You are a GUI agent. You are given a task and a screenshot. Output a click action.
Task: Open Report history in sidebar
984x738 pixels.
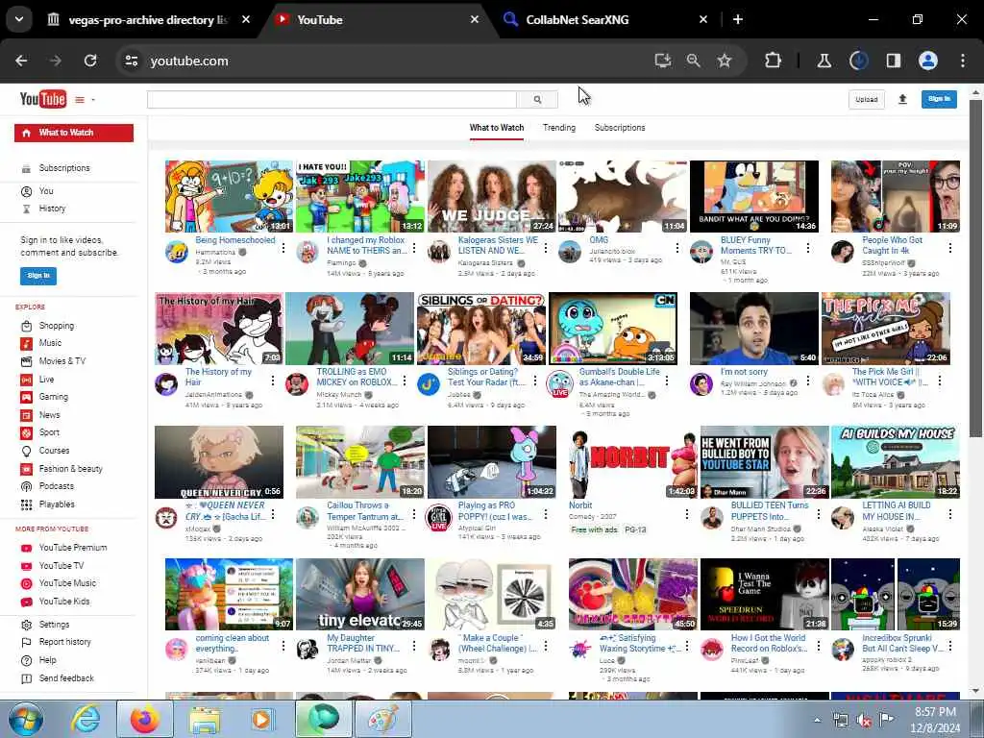(64, 642)
